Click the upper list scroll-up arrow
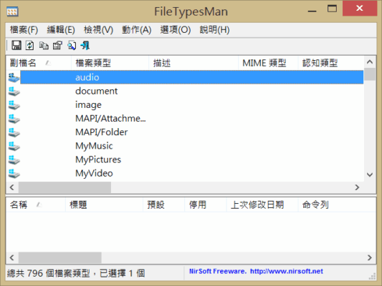This screenshot has width=382, height=286. [370, 62]
